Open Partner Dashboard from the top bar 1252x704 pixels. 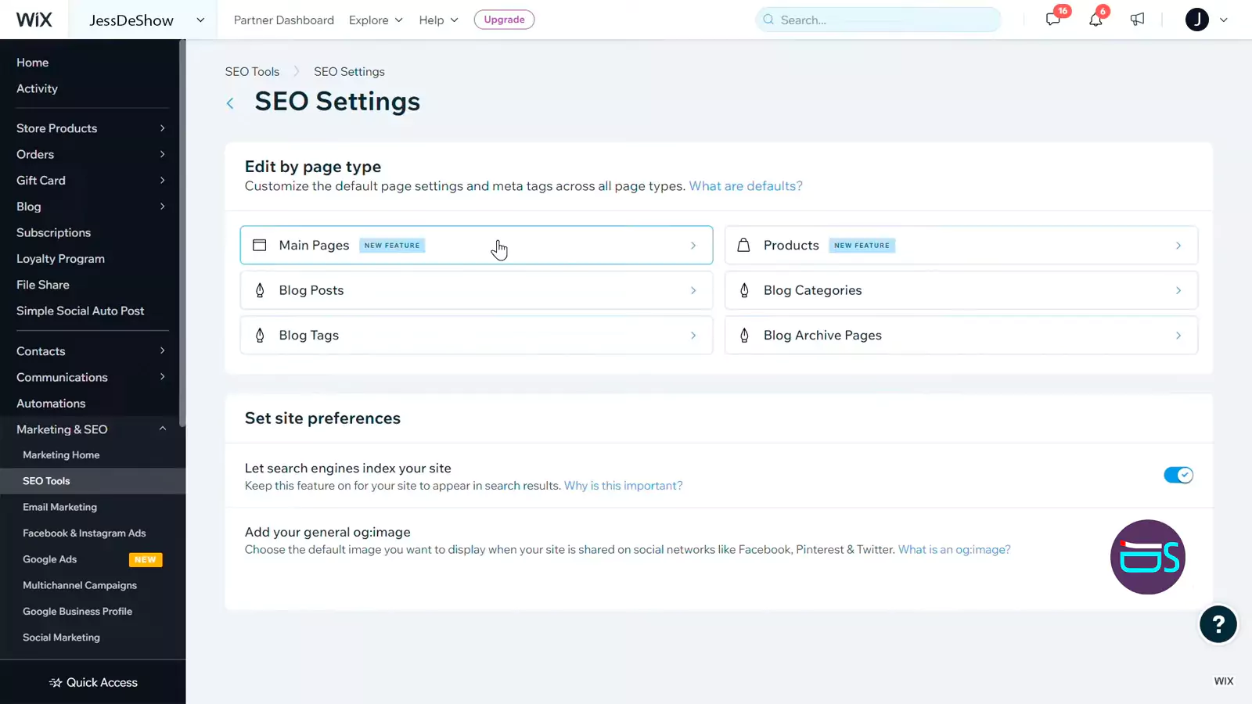coord(284,20)
